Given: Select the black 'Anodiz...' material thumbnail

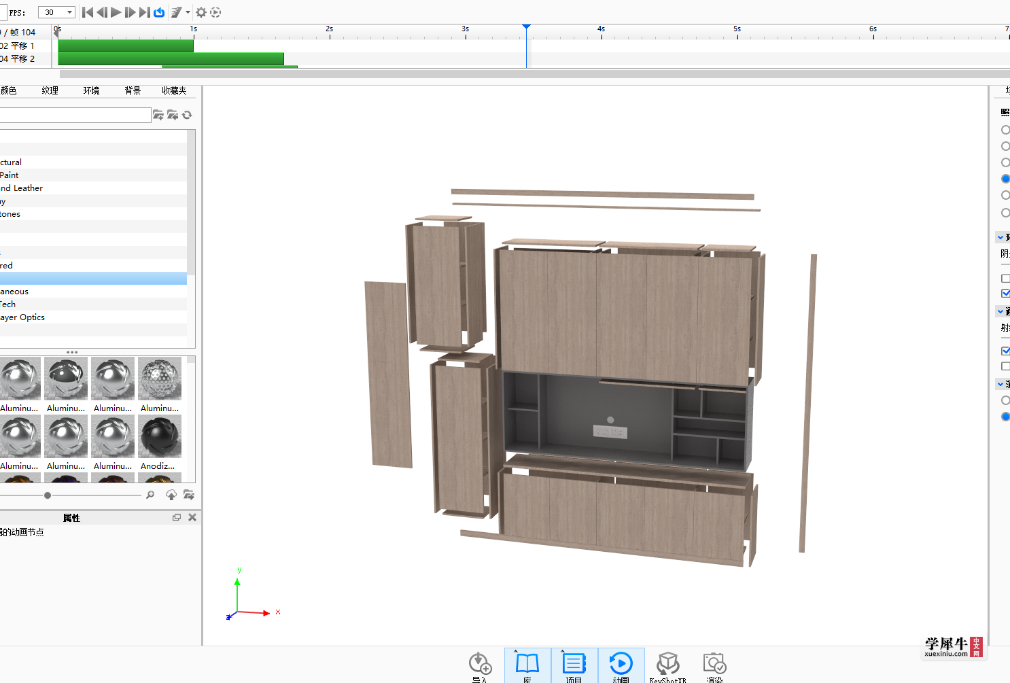Looking at the screenshot, I should [160, 437].
